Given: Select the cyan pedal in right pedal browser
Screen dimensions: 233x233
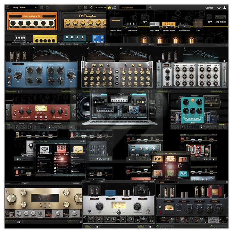Looking at the screenshot, I should (183, 173).
